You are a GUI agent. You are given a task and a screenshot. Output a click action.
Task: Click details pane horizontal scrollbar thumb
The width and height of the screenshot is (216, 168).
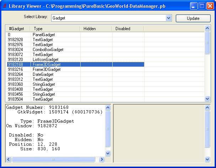click(x=53, y=159)
